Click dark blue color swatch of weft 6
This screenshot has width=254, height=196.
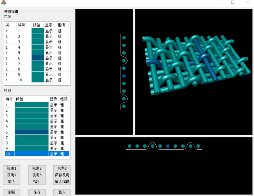click(37, 58)
